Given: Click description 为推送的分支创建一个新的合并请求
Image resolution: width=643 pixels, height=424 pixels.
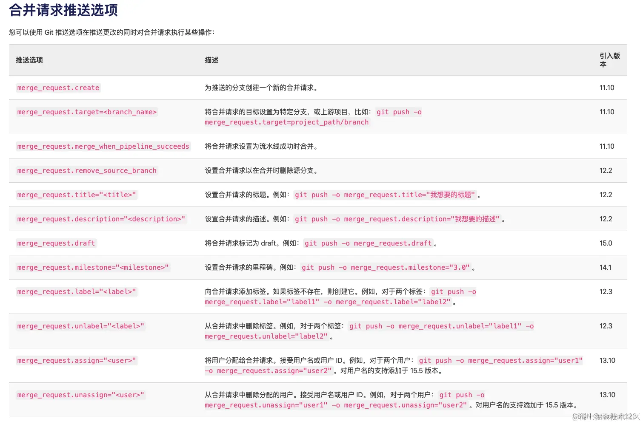Looking at the screenshot, I should point(262,88).
